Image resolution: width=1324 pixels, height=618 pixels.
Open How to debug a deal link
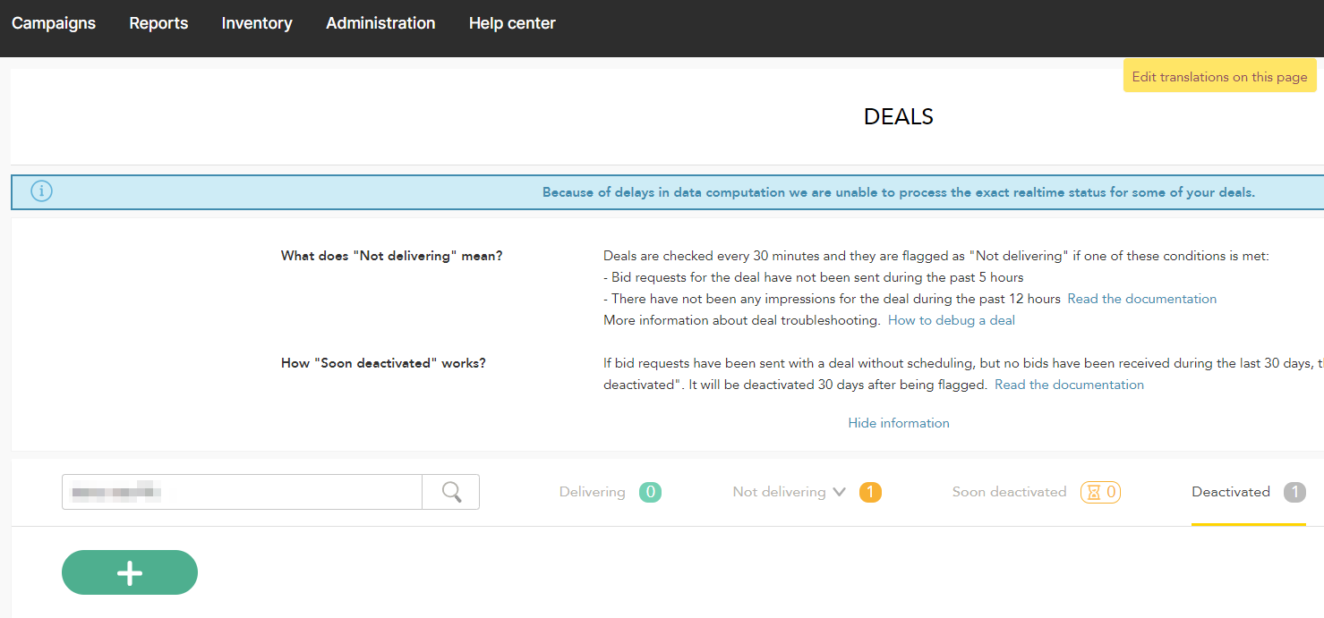coord(951,320)
